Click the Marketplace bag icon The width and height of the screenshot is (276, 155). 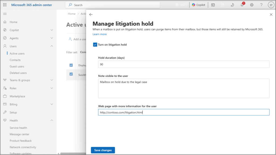coord(5,96)
